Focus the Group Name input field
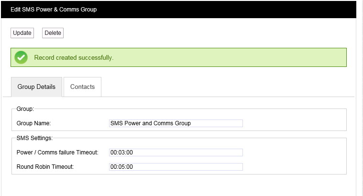Image resolution: width=363 pixels, height=196 pixels. [176, 123]
